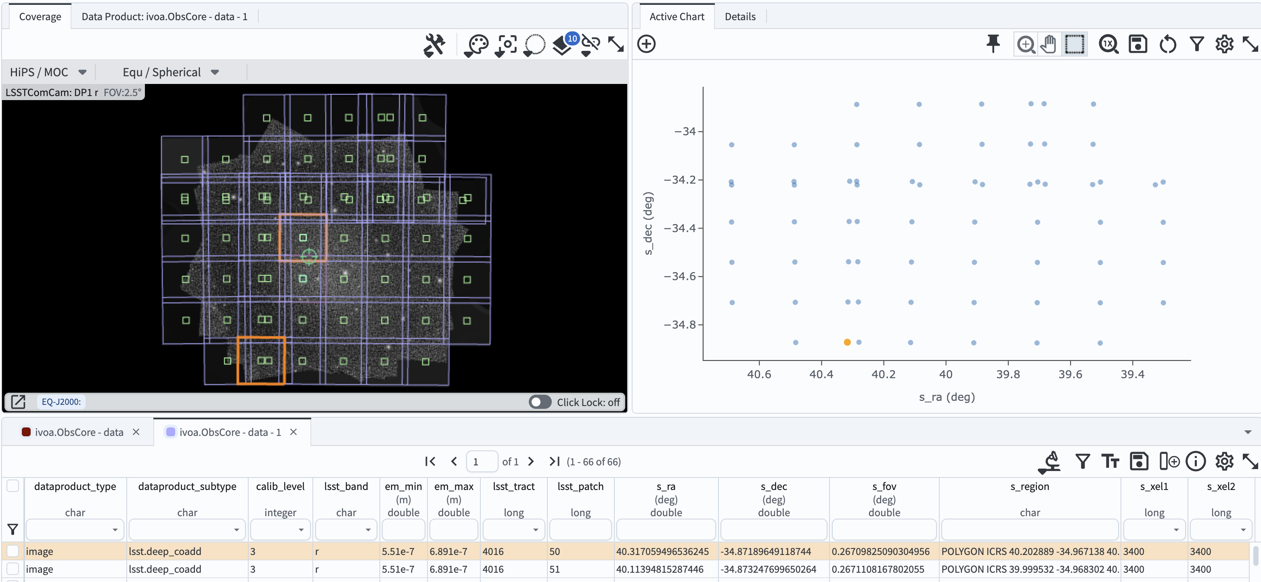
Task: Select the checkbox on the first image row
Action: coord(12,551)
